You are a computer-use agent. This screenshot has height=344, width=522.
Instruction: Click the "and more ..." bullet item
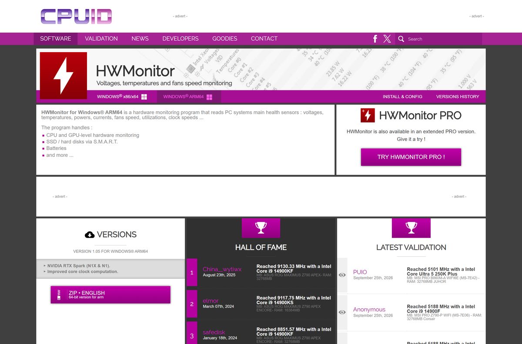pos(60,155)
